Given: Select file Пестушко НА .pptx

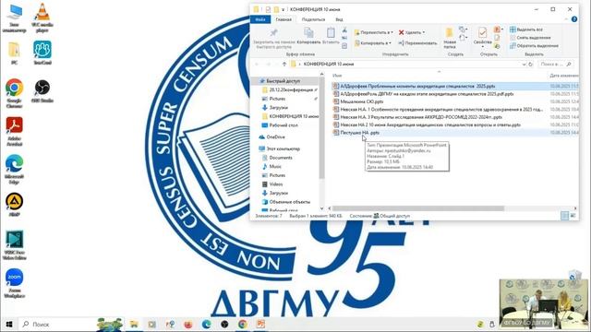Looking at the screenshot, I should pos(359,133).
